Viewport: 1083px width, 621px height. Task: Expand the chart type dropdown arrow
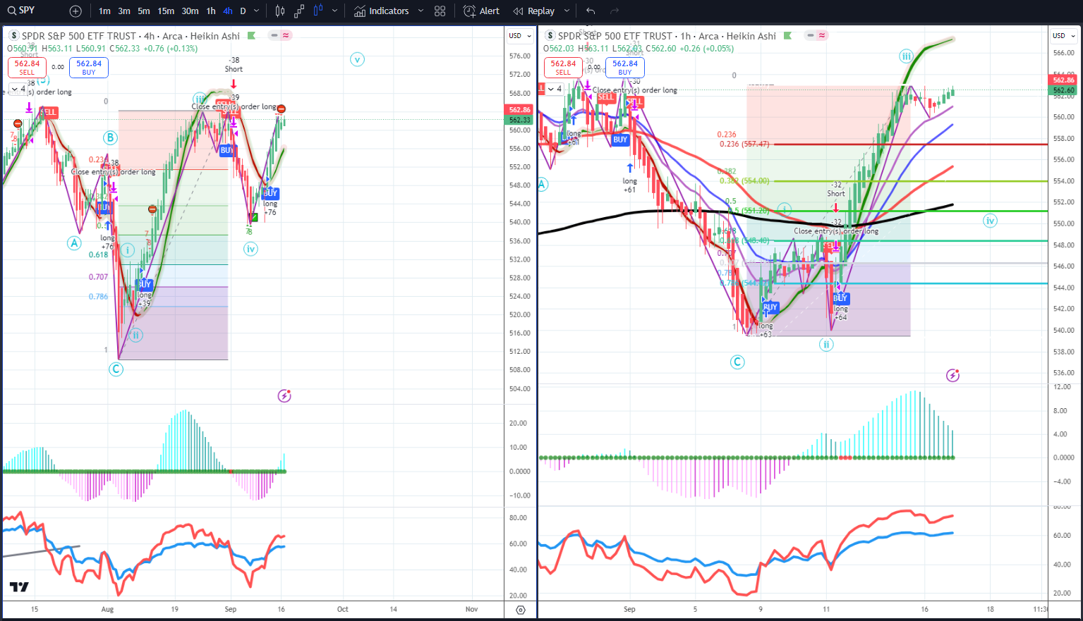tap(334, 11)
